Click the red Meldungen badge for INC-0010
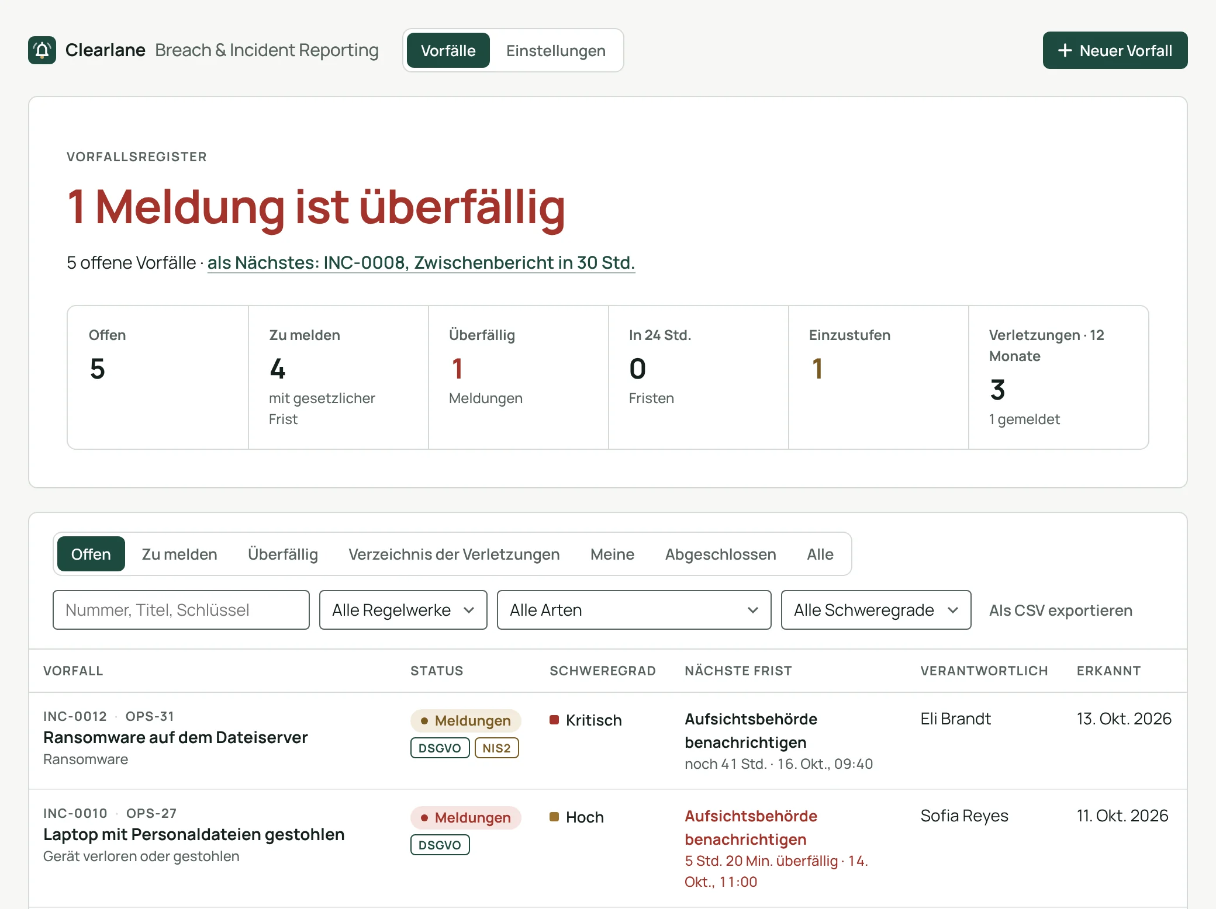This screenshot has width=1216, height=909. click(466, 817)
